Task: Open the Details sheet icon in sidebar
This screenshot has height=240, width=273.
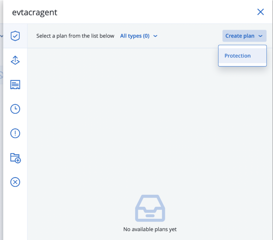Action: click(15, 85)
